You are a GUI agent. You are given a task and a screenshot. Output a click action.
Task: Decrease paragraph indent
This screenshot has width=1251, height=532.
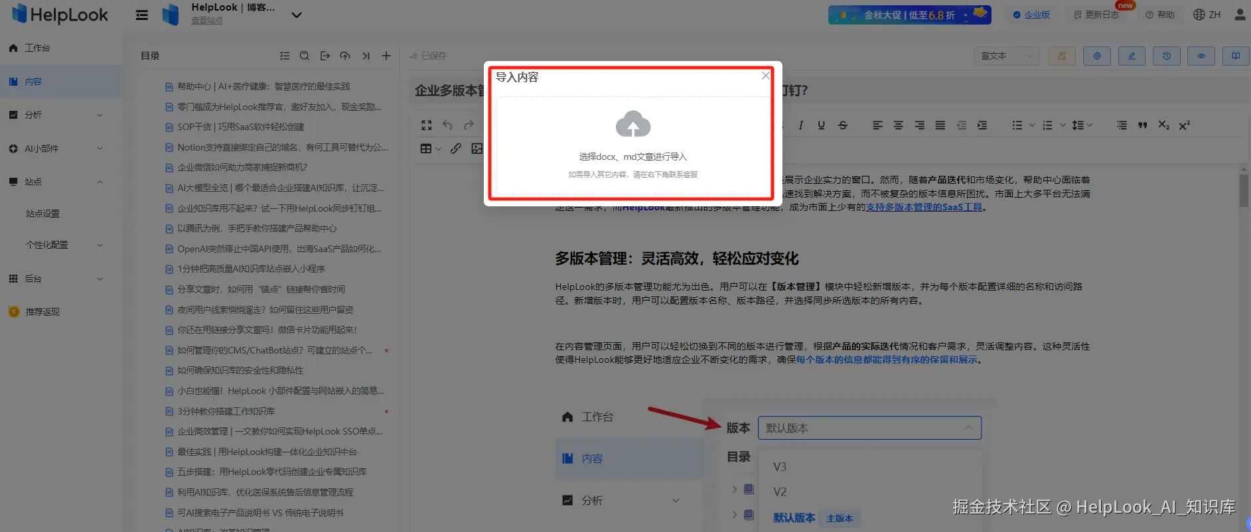click(x=962, y=125)
